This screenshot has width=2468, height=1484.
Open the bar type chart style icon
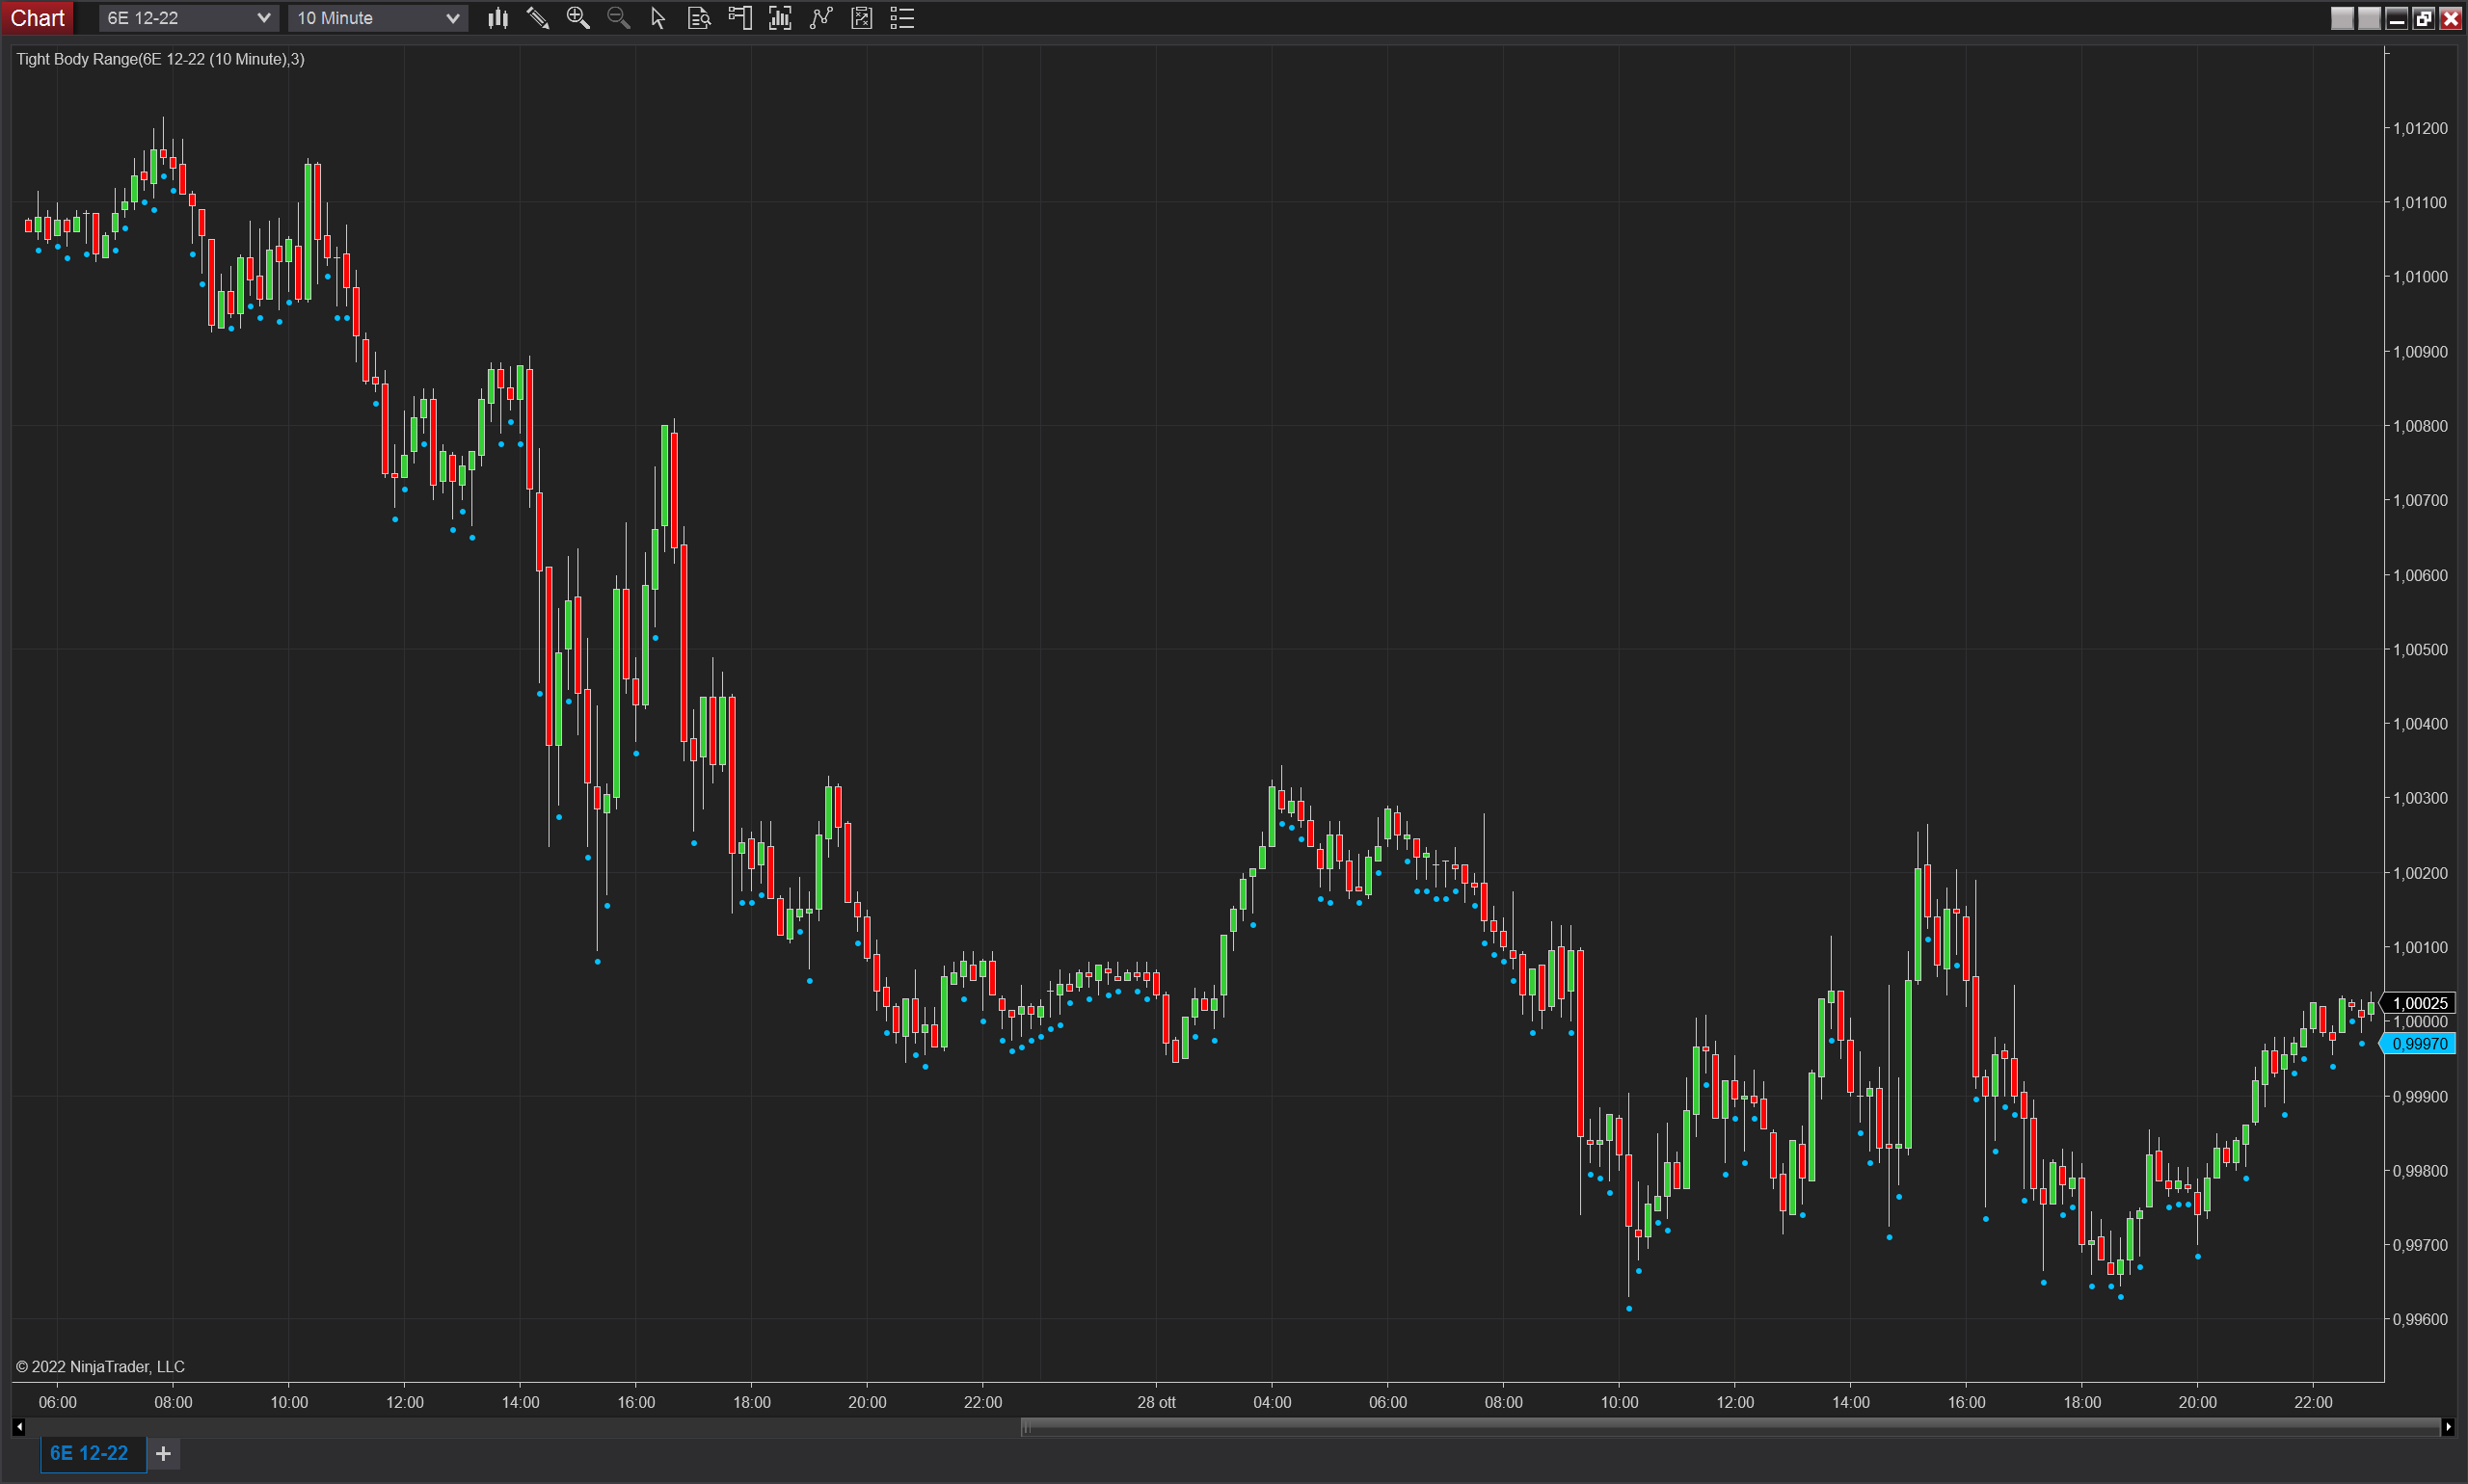tap(497, 18)
